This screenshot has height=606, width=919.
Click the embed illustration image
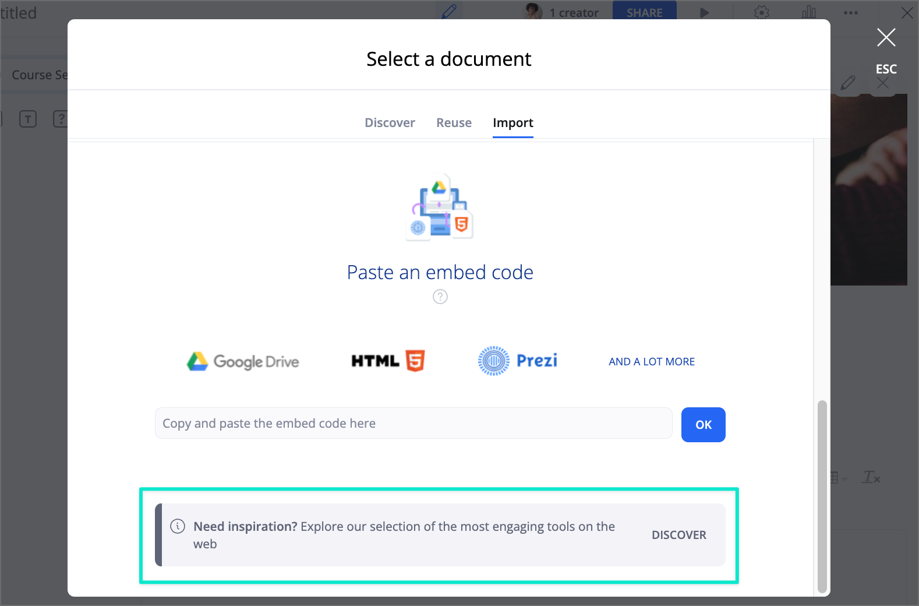point(440,207)
